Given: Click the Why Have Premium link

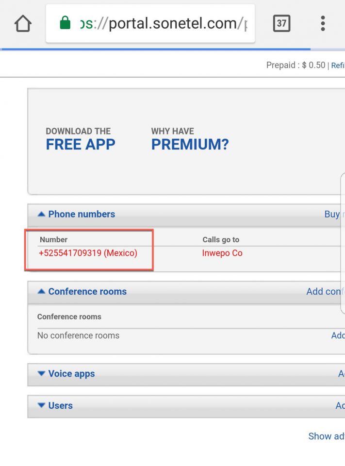Looking at the screenshot, I should [x=190, y=139].
